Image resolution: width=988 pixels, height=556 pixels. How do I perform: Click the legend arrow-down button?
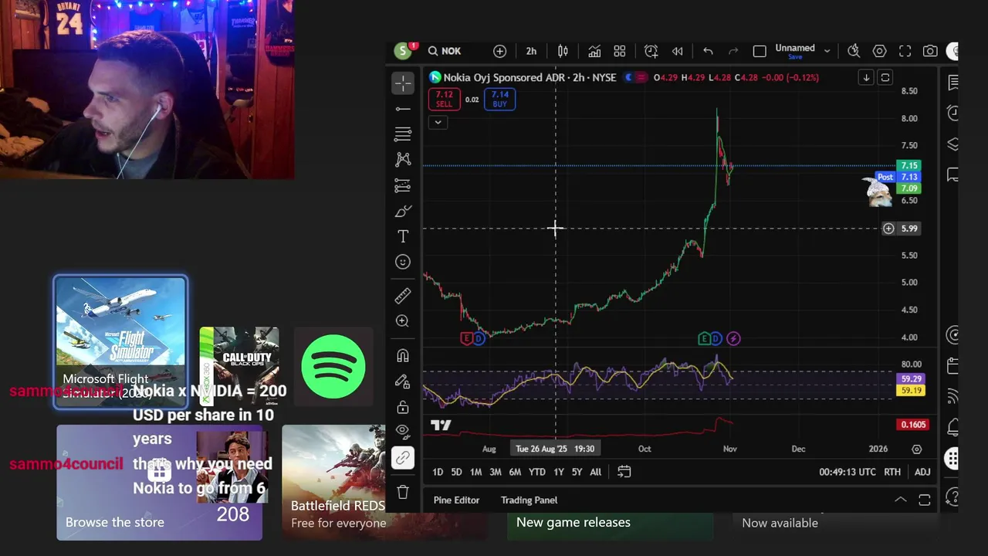click(x=866, y=77)
